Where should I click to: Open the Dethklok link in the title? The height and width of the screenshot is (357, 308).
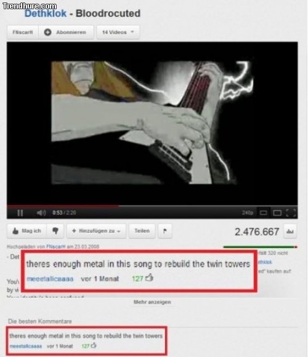point(46,14)
